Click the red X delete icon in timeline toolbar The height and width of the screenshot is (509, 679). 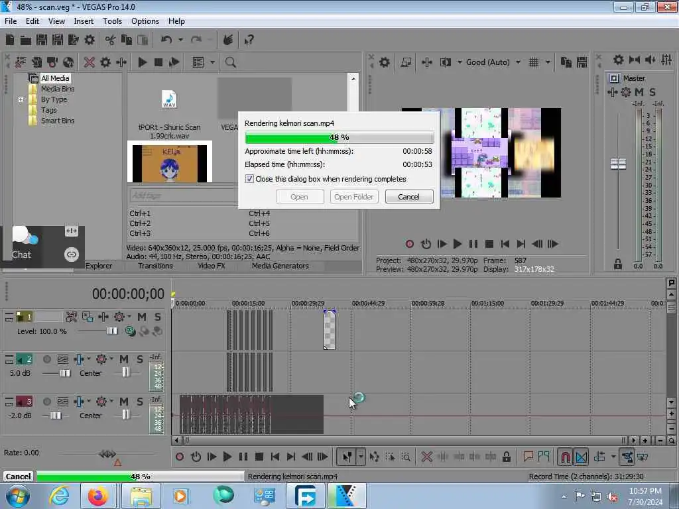[426, 457]
